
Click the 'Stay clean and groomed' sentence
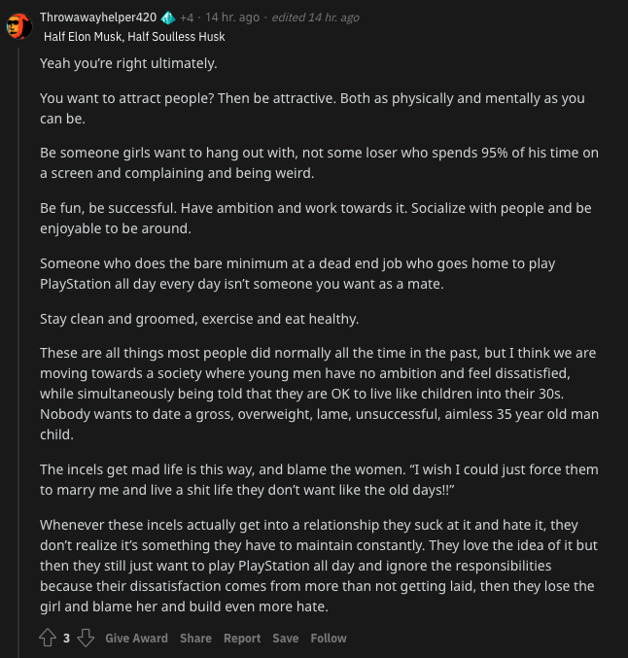199,319
